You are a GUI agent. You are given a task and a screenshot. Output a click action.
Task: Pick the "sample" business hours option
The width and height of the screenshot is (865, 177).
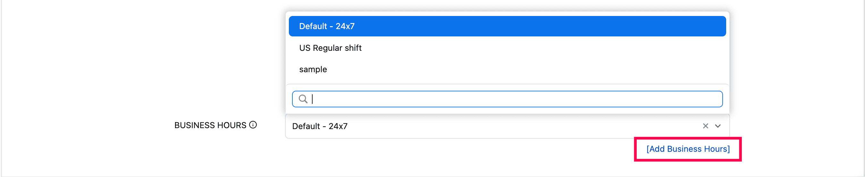tap(313, 69)
